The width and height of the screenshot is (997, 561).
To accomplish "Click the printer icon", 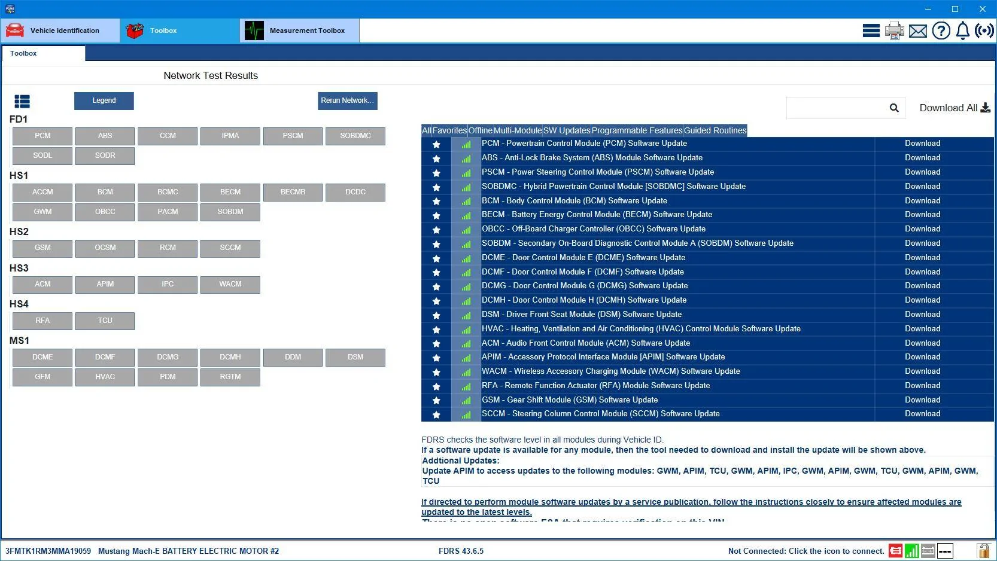I will [895, 31].
